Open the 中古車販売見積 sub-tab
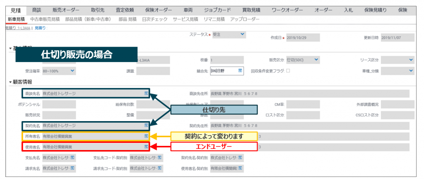424x179 pixels. (x=45, y=19)
